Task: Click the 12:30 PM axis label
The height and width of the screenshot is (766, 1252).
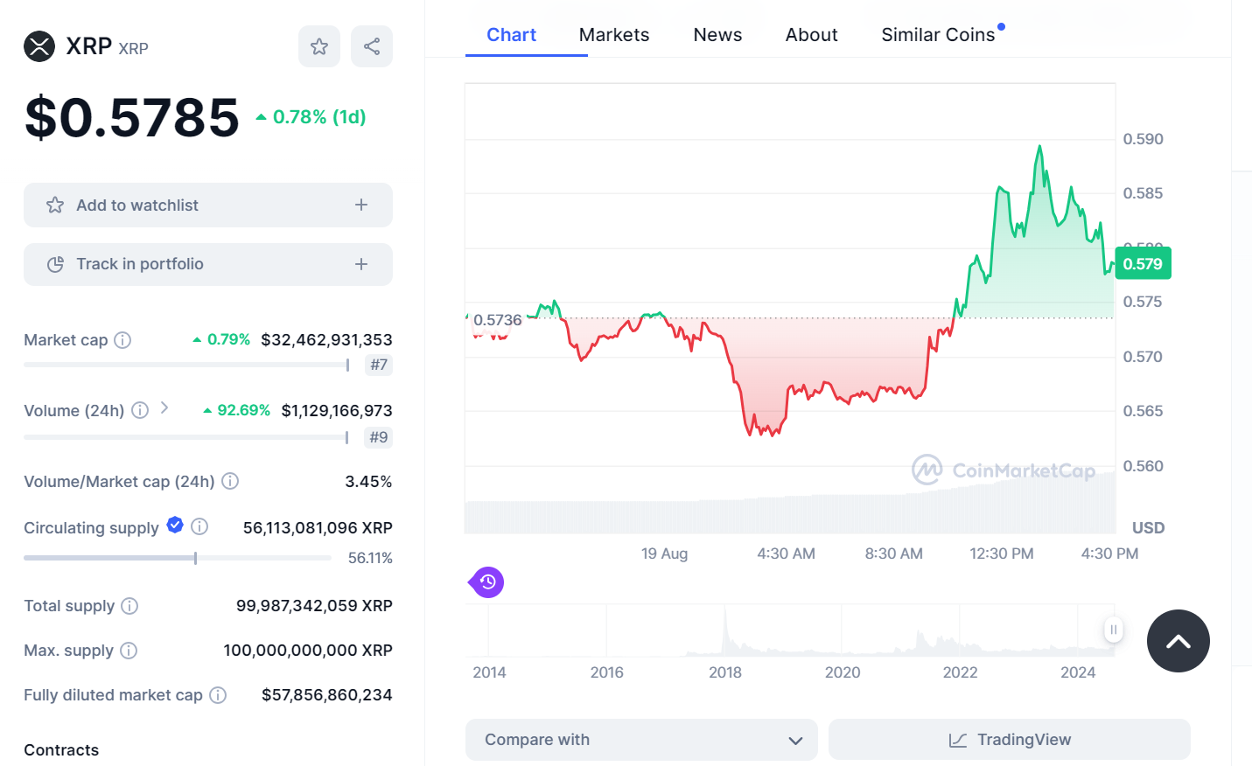Action: (1002, 554)
